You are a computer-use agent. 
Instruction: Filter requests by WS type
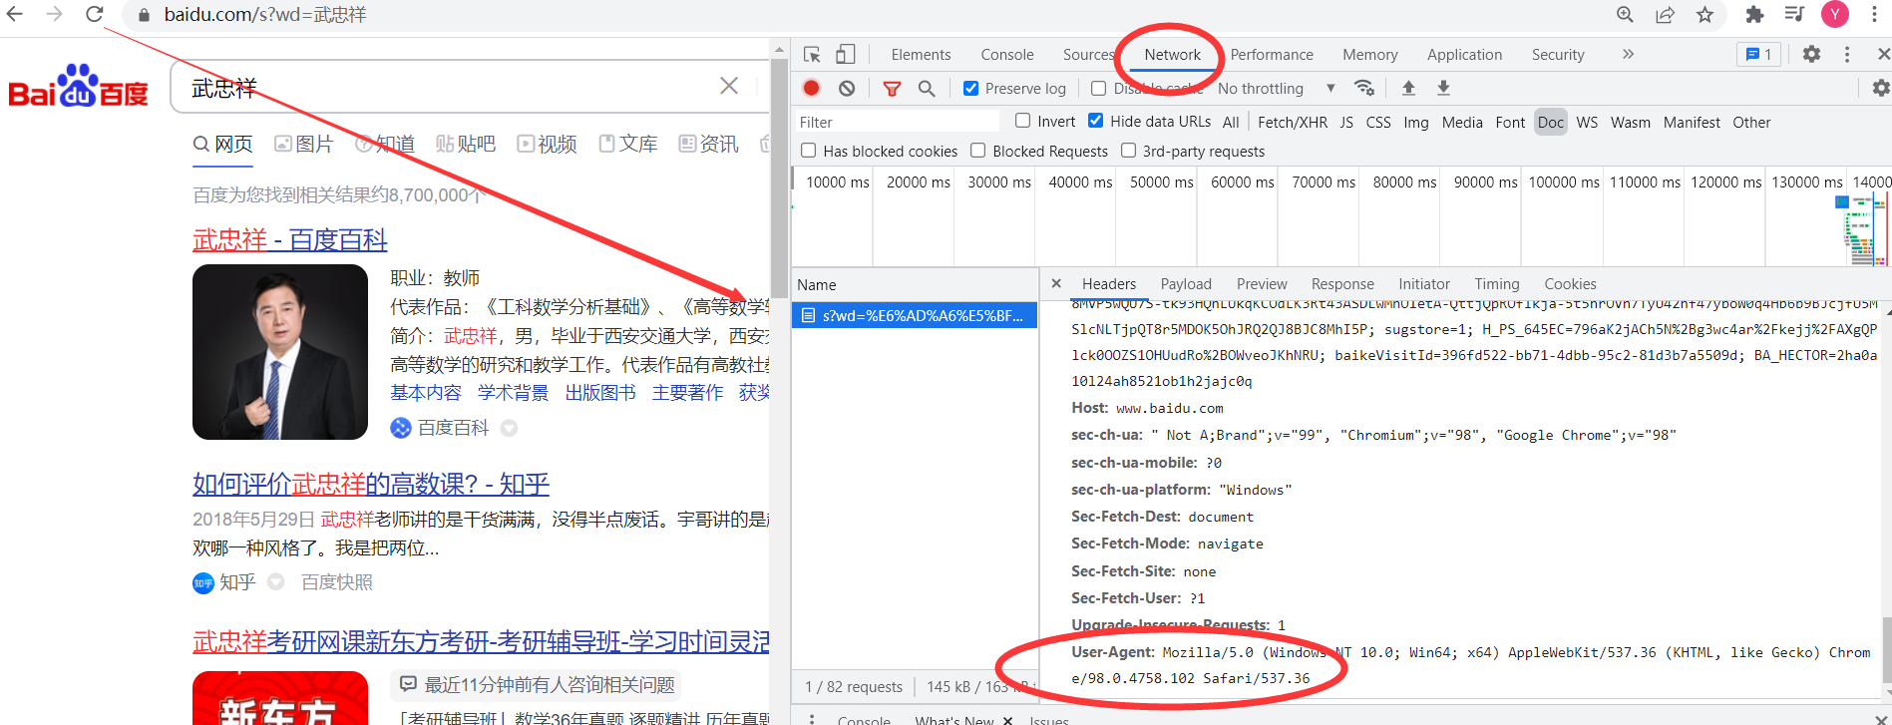[1587, 122]
